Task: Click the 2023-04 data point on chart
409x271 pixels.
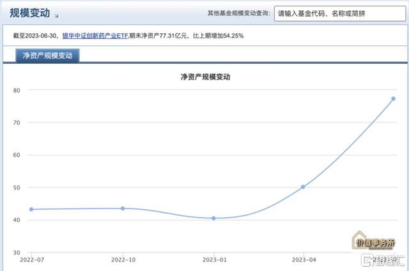Action: coord(303,187)
